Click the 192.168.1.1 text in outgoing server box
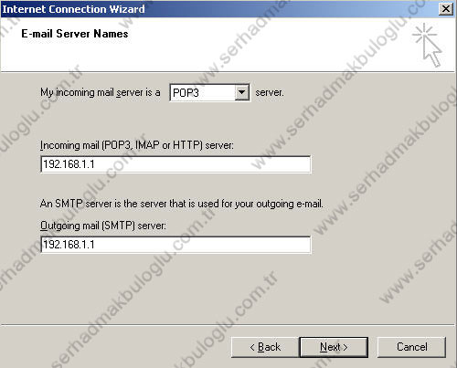 (69, 245)
